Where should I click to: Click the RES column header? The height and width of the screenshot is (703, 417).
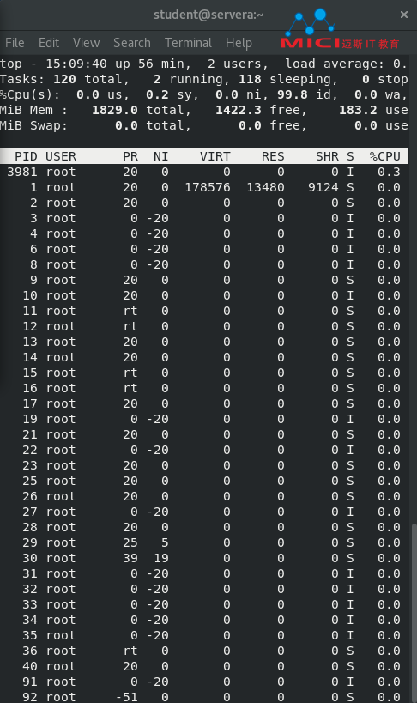[273, 156]
